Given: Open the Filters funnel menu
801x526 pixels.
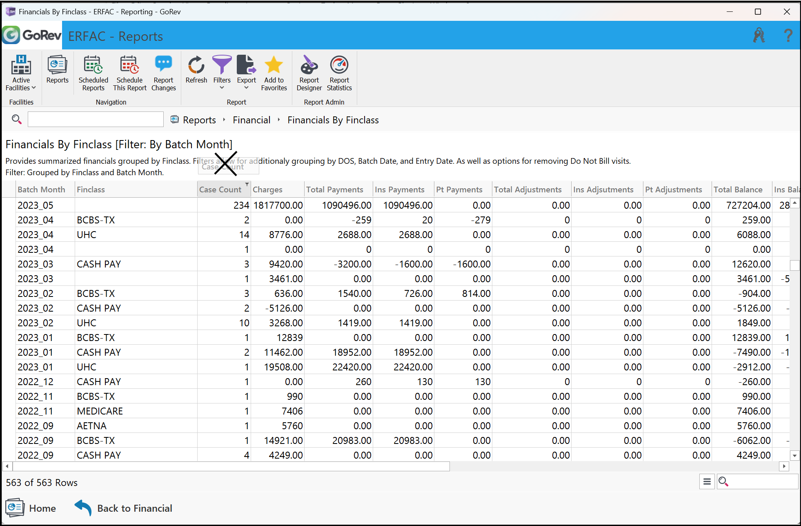Looking at the screenshot, I should tap(222, 72).
